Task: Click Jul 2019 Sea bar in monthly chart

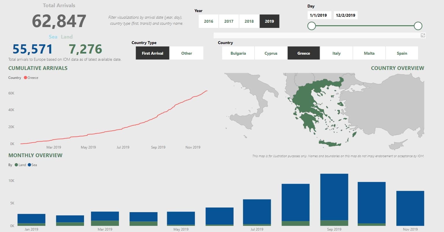Action: [x=257, y=212]
